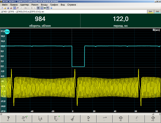
Task: Click the F10 back arrow icon
Action: coord(153,119)
